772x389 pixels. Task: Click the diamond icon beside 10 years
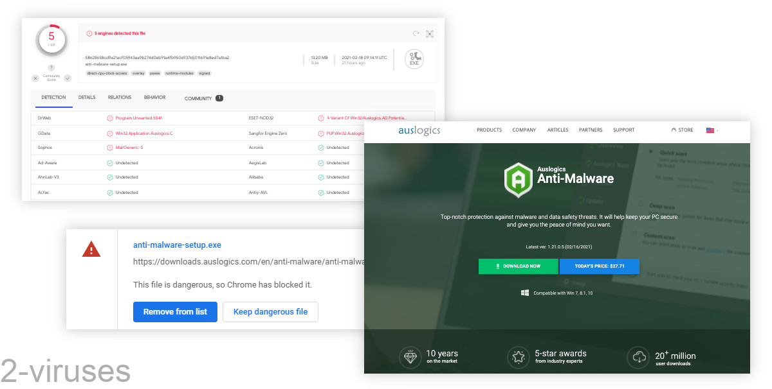[410, 357]
